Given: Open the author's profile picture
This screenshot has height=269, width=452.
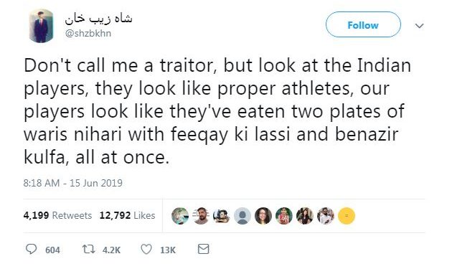Looking at the screenshot, I should coord(41,26).
